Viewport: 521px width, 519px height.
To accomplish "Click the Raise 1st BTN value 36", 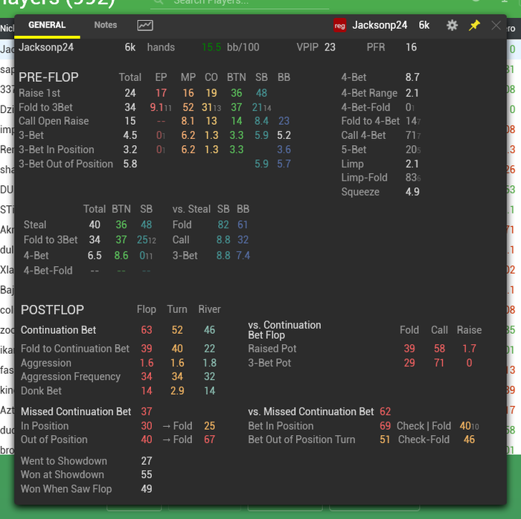I will pos(236,93).
